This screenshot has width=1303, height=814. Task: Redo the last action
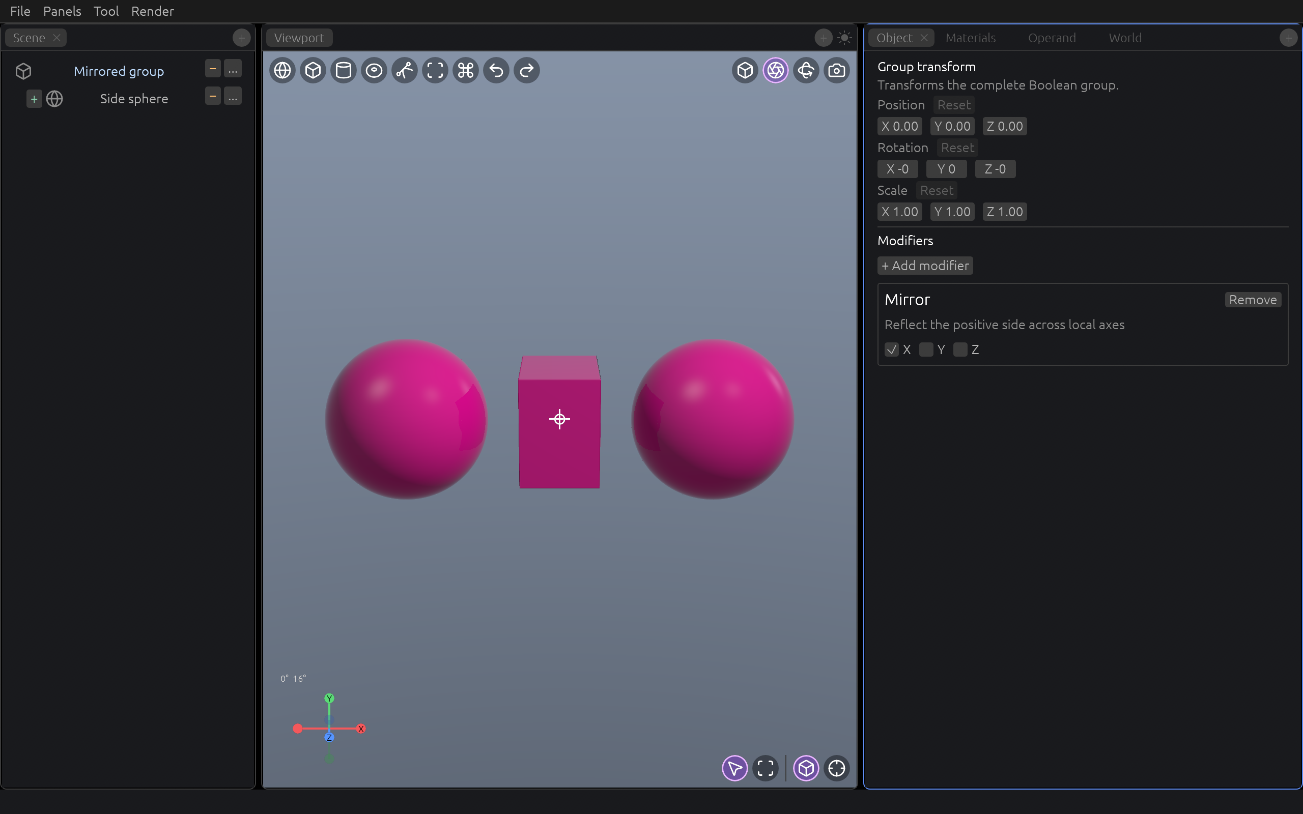coord(527,71)
